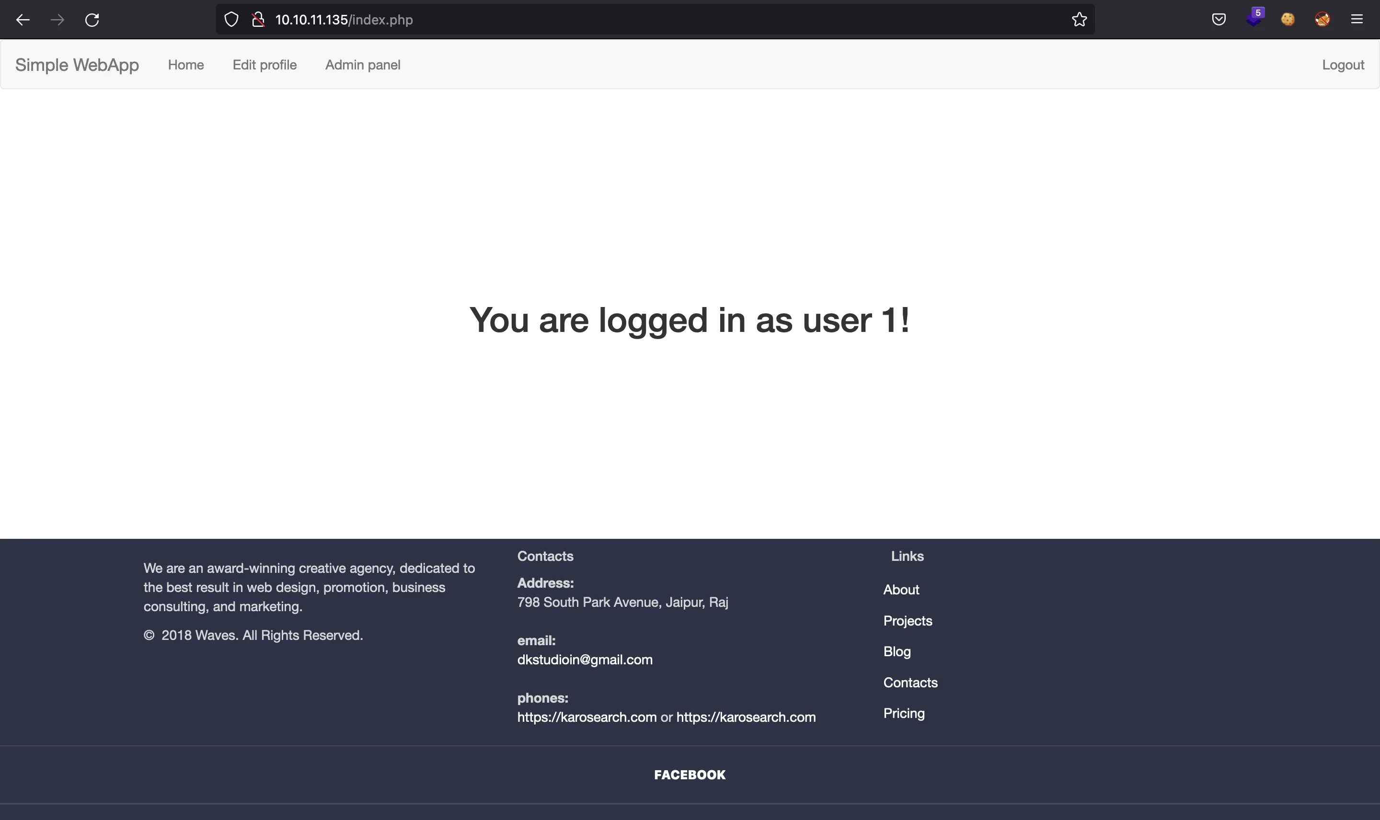The height and width of the screenshot is (820, 1380).
Task: Click the Shield security icon in address bar
Action: 231,20
